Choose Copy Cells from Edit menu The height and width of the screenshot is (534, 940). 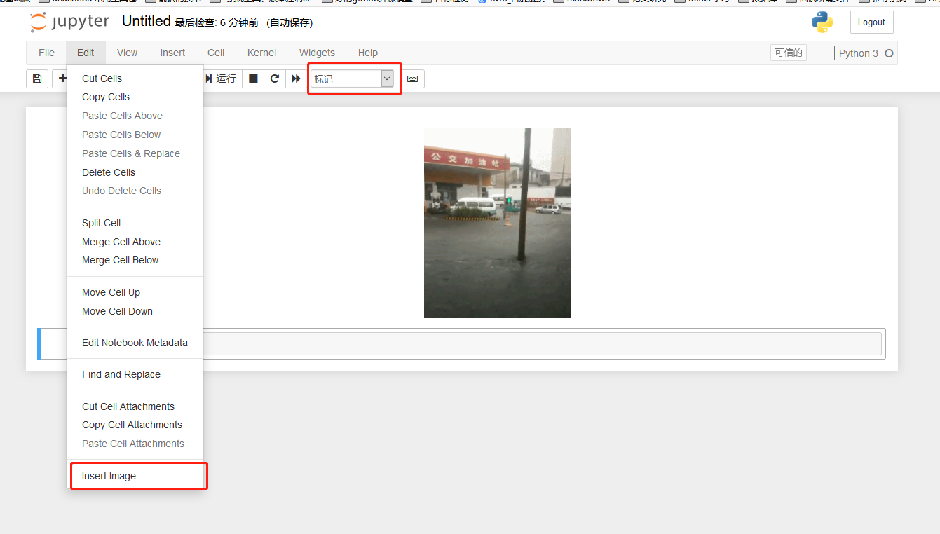[135, 97]
